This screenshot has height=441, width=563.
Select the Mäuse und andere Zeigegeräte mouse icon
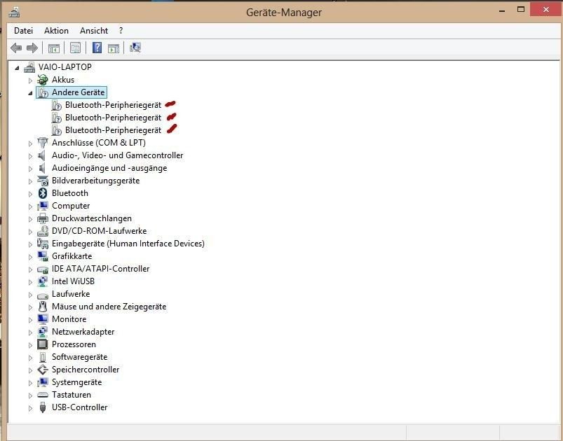(43, 307)
